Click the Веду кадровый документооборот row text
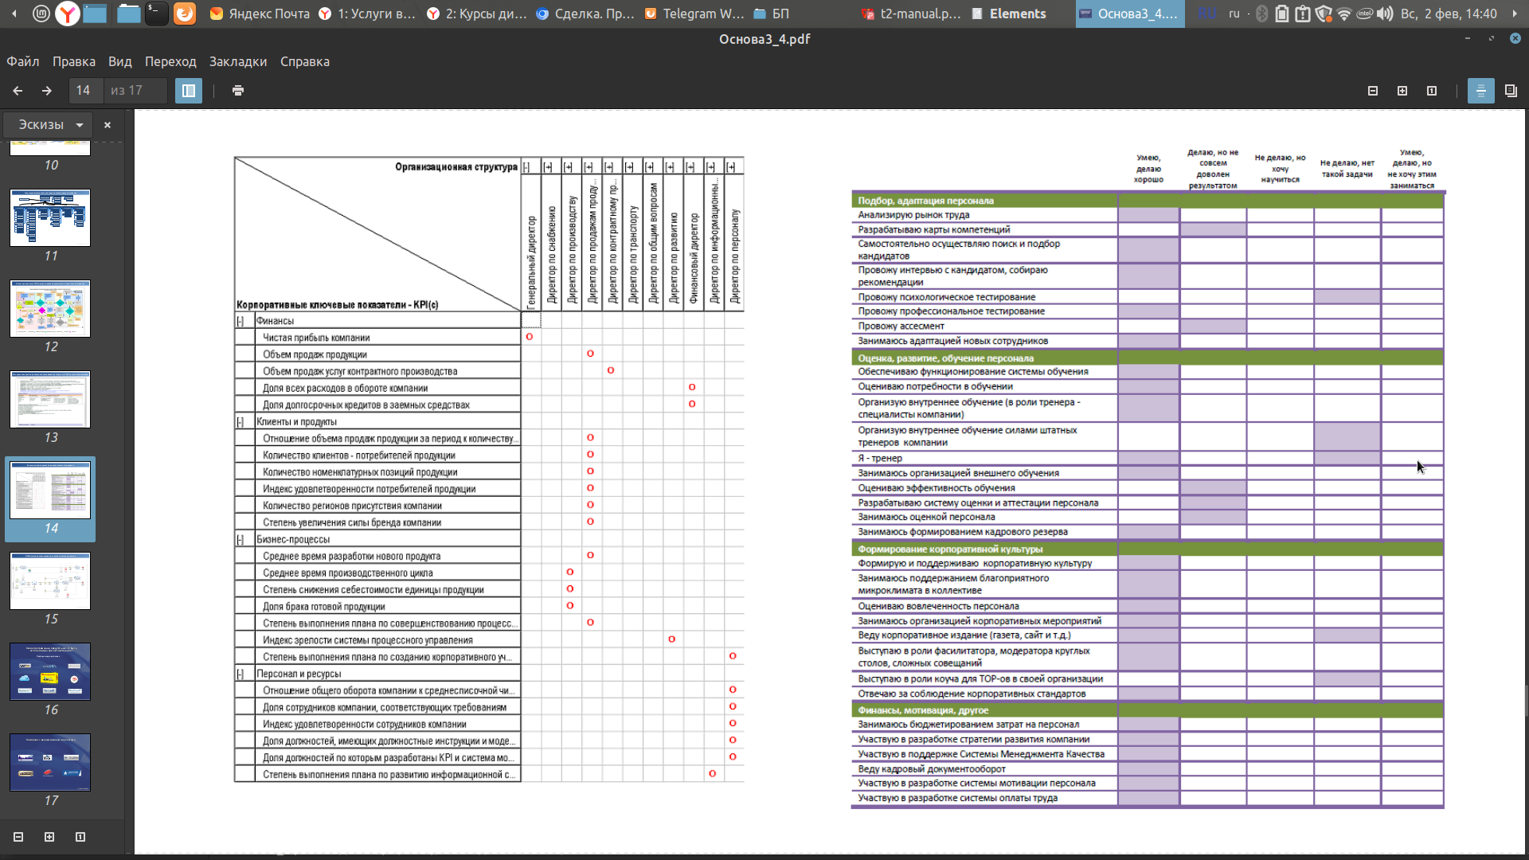Image resolution: width=1529 pixels, height=860 pixels. pyautogui.click(x=932, y=769)
